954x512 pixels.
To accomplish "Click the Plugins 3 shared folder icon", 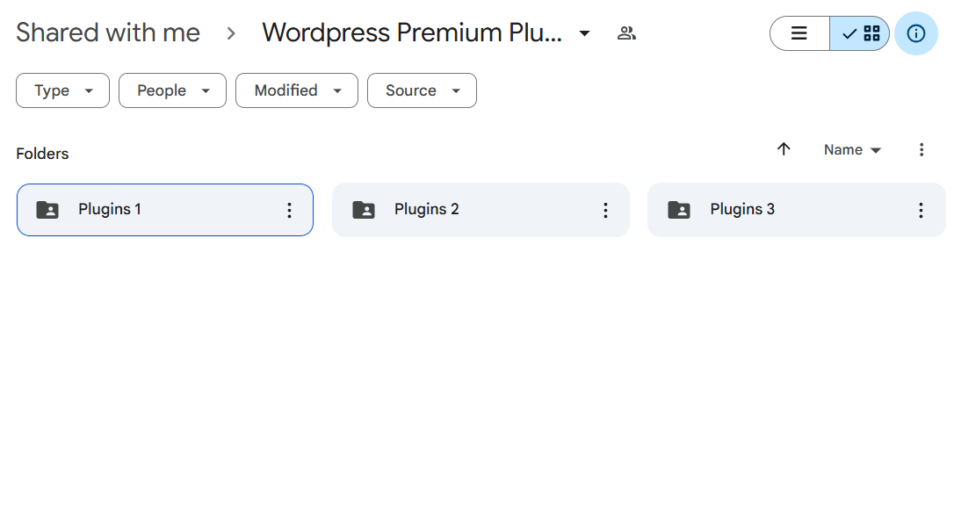I will click(679, 210).
